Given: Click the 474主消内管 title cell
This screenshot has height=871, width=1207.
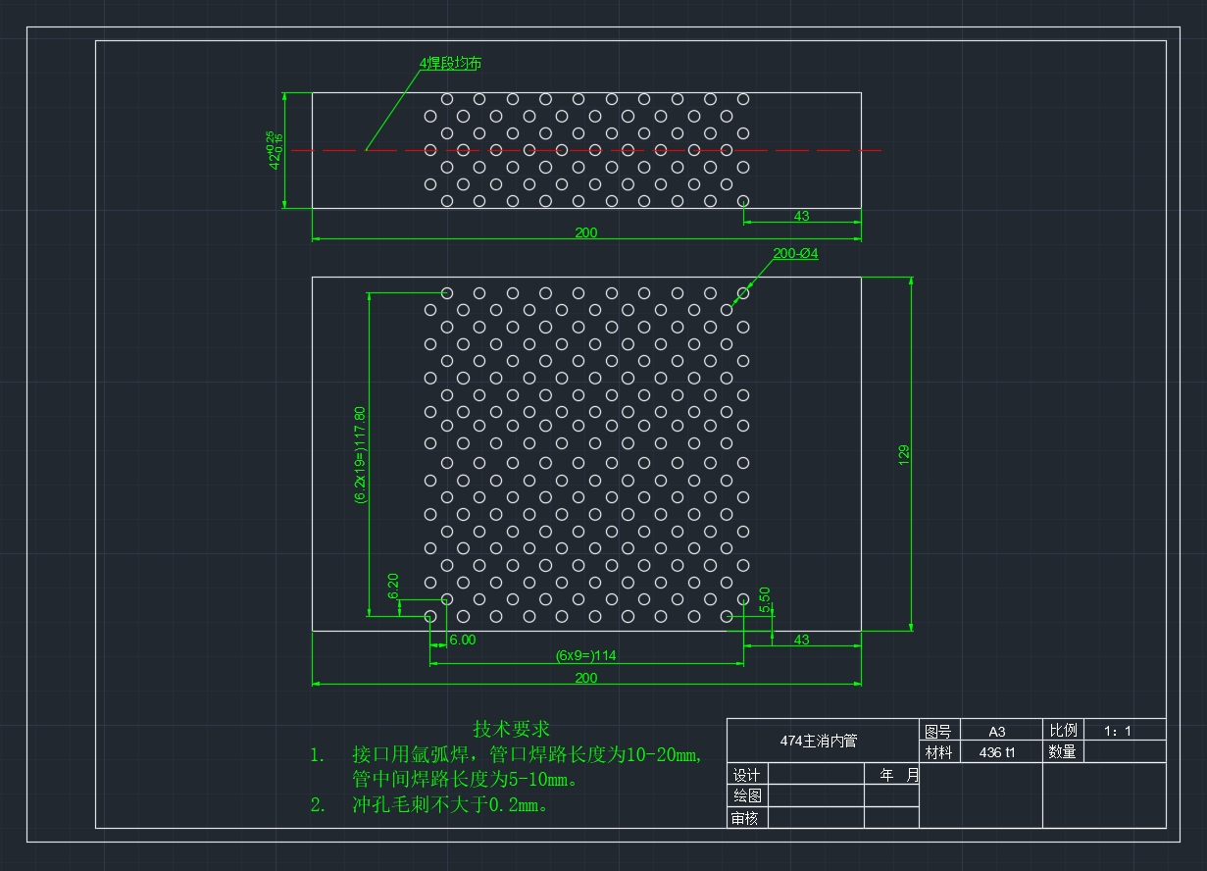Looking at the screenshot, I should coord(818,741).
